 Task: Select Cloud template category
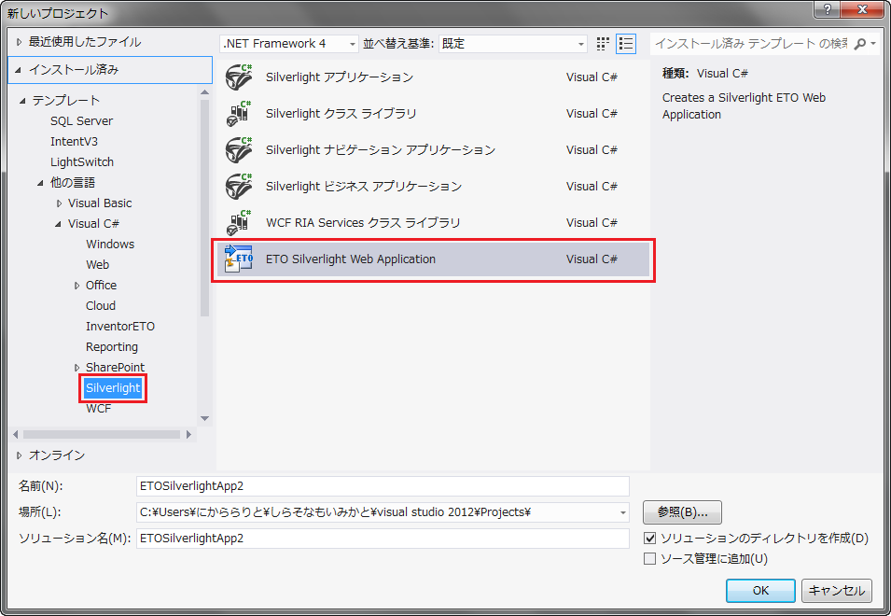[x=101, y=306]
